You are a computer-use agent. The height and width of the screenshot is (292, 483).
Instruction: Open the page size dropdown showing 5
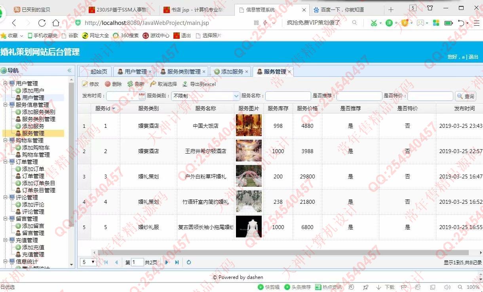click(x=89, y=262)
